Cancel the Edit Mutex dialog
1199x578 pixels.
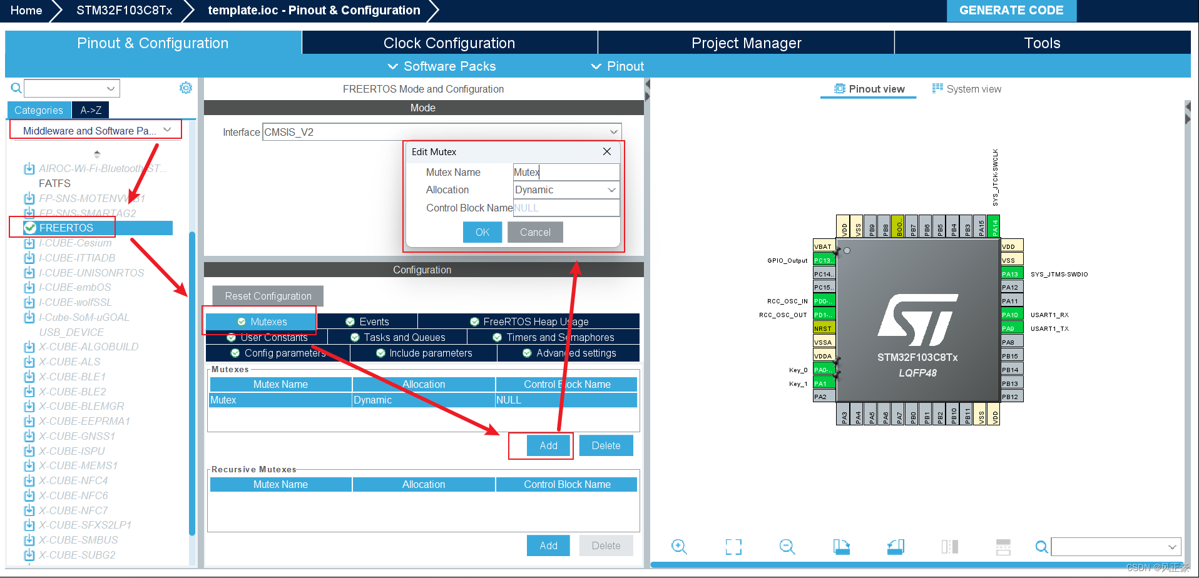pos(535,232)
